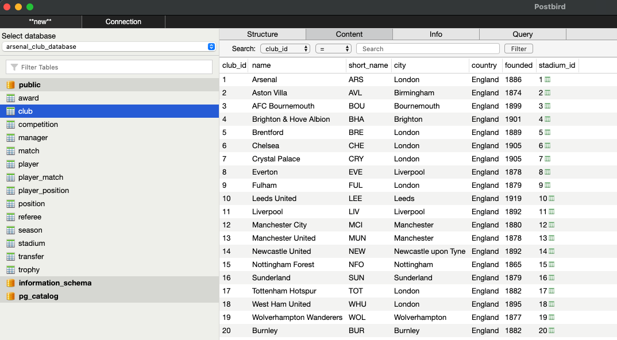Open the **new** connection tab
This screenshot has height=340, width=617.
tap(41, 22)
